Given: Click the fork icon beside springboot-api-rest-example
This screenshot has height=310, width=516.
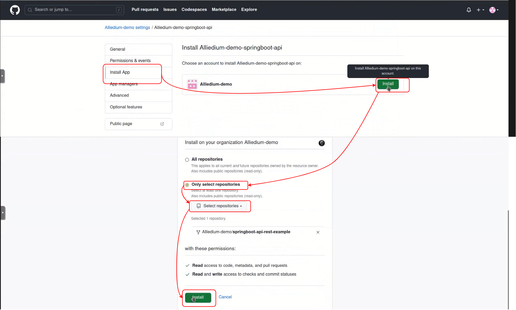Looking at the screenshot, I should [198, 232].
